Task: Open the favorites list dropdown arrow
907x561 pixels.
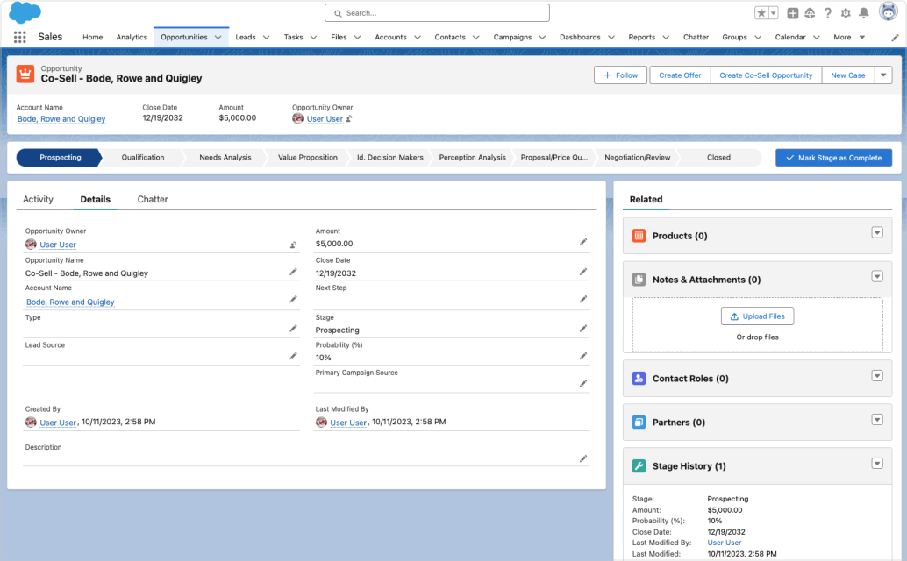Action: tap(774, 13)
